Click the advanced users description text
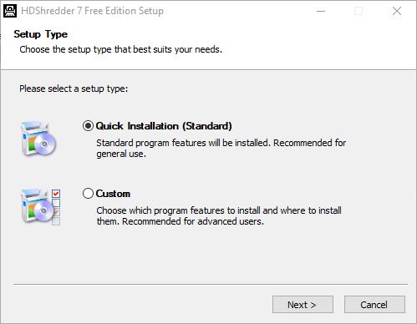This screenshot has width=417, height=324. pyautogui.click(x=219, y=215)
